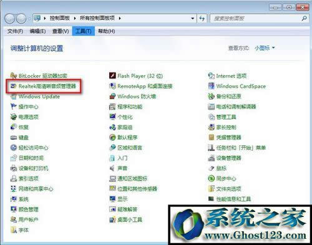Image resolution: width=312 pixels, height=245 pixels.
Task: Click the 网络和共享中心 icon
Action: pos(13,189)
